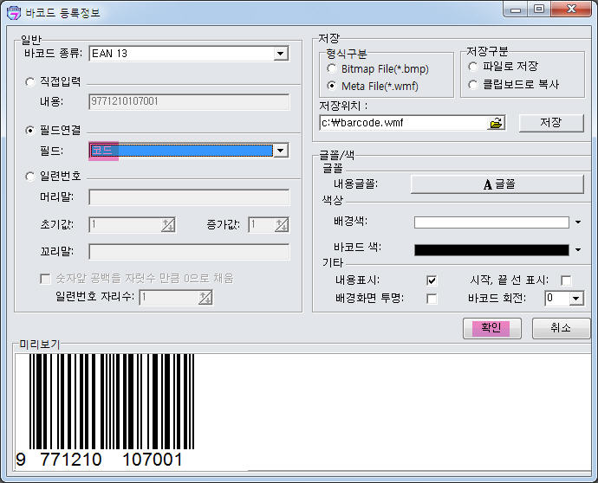This screenshot has width=598, height=483.
Task: Click the black 바코드 색 swatch
Action: point(491,250)
